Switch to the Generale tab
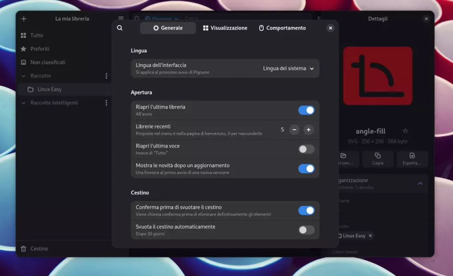Image resolution: width=453 pixels, height=276 pixels. [168, 28]
